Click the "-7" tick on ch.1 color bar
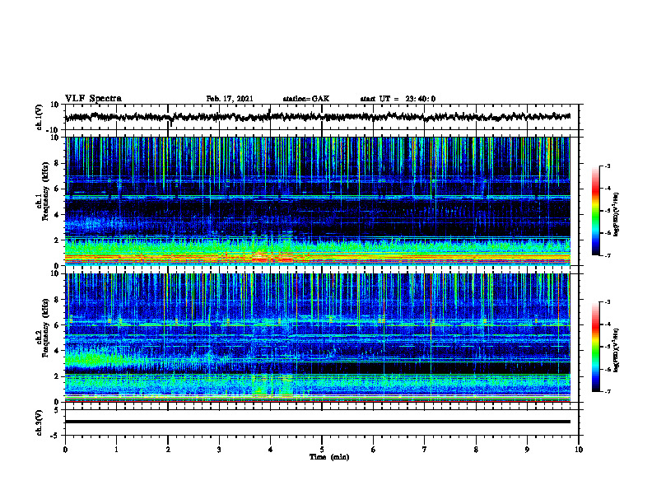The image size is (652, 504). pos(608,255)
